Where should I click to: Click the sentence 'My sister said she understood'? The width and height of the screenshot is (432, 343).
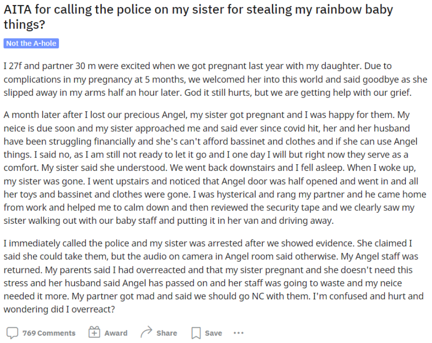104,168
